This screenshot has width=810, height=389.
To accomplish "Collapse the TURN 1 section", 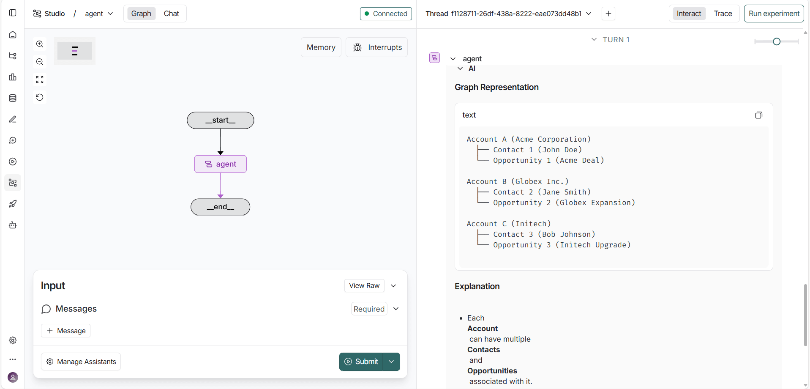I will 594,39.
